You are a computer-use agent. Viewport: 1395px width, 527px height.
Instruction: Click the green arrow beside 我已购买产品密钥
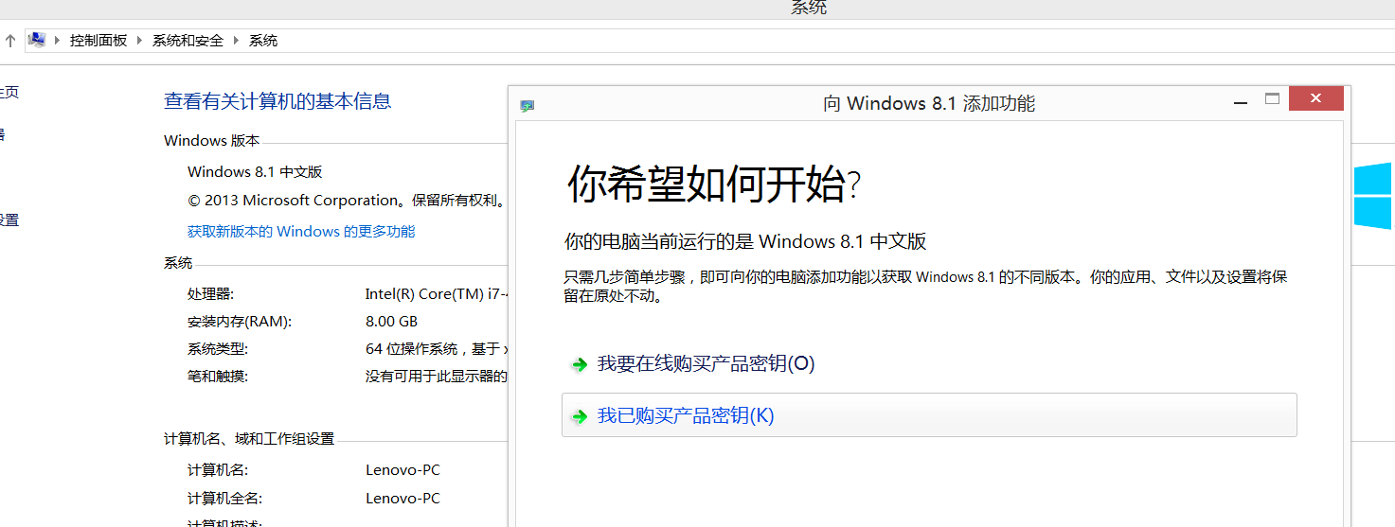pos(579,416)
